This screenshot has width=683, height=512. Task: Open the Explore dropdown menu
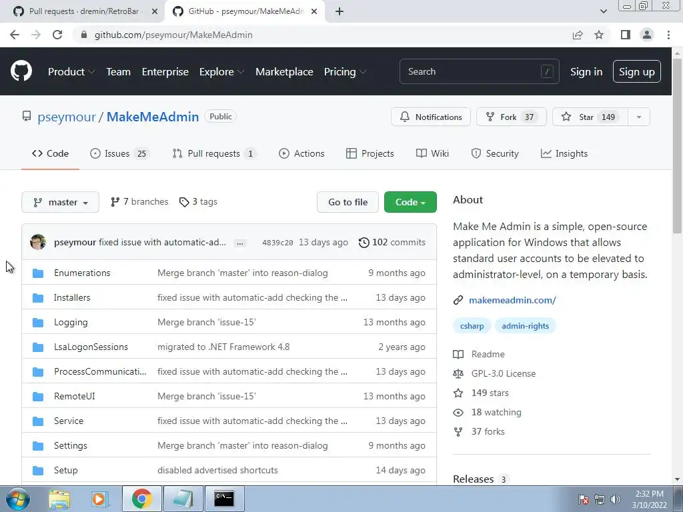point(221,72)
